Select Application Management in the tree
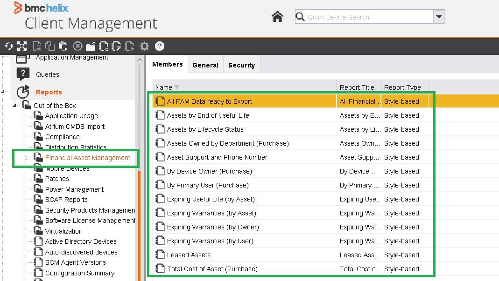Image resolution: width=499 pixels, height=281 pixels. 72,57
